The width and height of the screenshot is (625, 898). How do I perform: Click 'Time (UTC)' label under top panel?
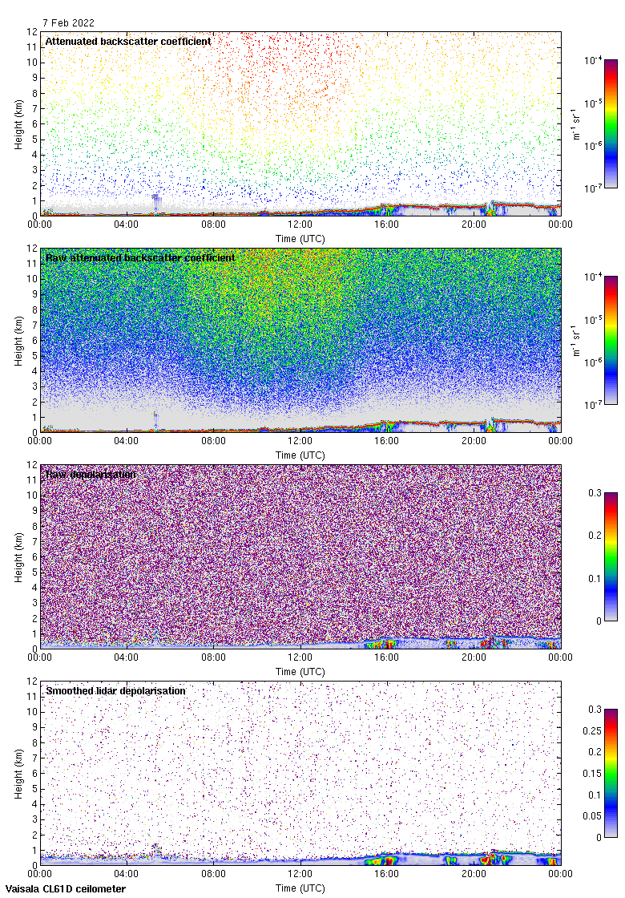tap(300, 239)
